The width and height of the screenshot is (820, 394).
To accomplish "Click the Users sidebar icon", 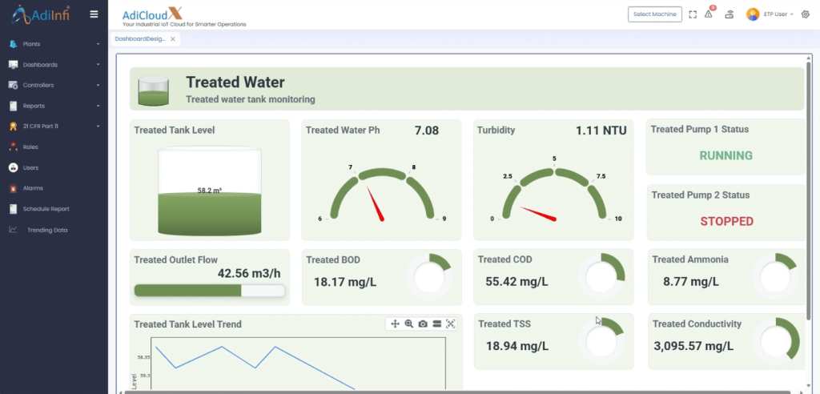I will [x=13, y=167].
